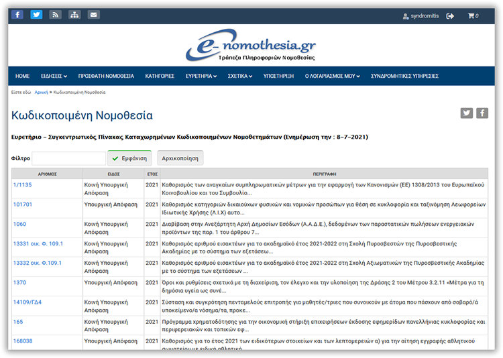Click the Κωδικοποιημένη Νομοθεσία breadcrumb text
This screenshot has height=358, width=503.
(x=79, y=93)
